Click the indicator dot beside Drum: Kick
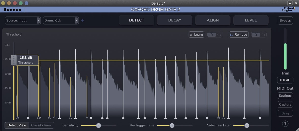299x131 pixels. click(x=82, y=20)
